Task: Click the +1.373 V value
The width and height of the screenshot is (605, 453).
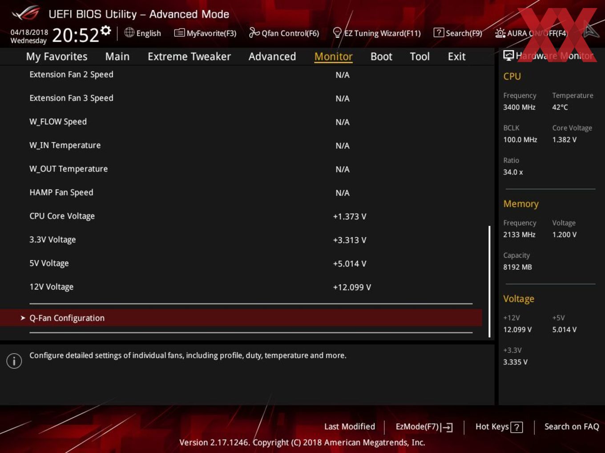Action: (350, 216)
